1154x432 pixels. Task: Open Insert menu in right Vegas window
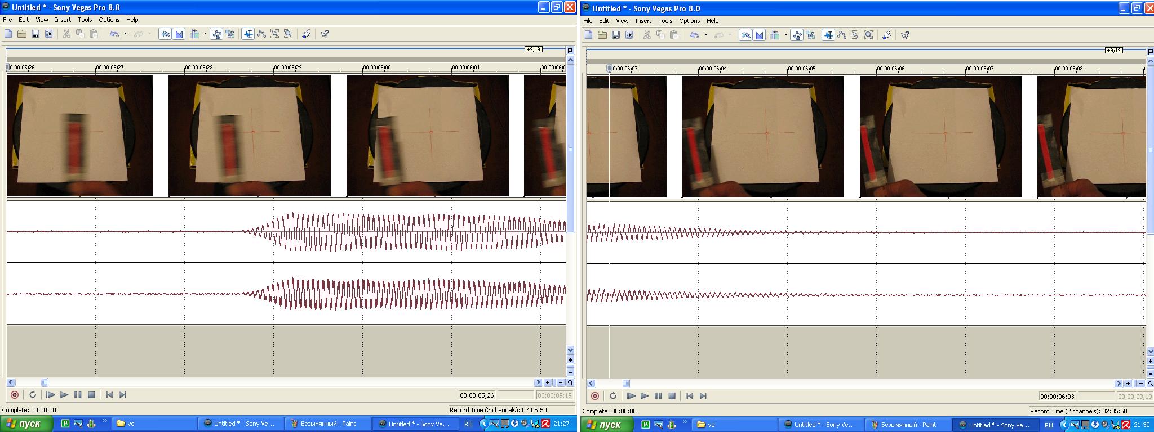[643, 21]
